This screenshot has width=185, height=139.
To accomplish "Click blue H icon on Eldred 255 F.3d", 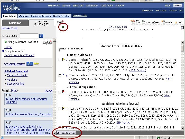I will pyautogui.click(x=63, y=75).
